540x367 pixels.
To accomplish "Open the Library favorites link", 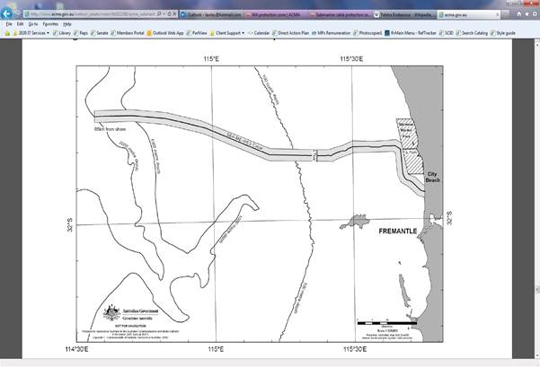I will 61,32.
